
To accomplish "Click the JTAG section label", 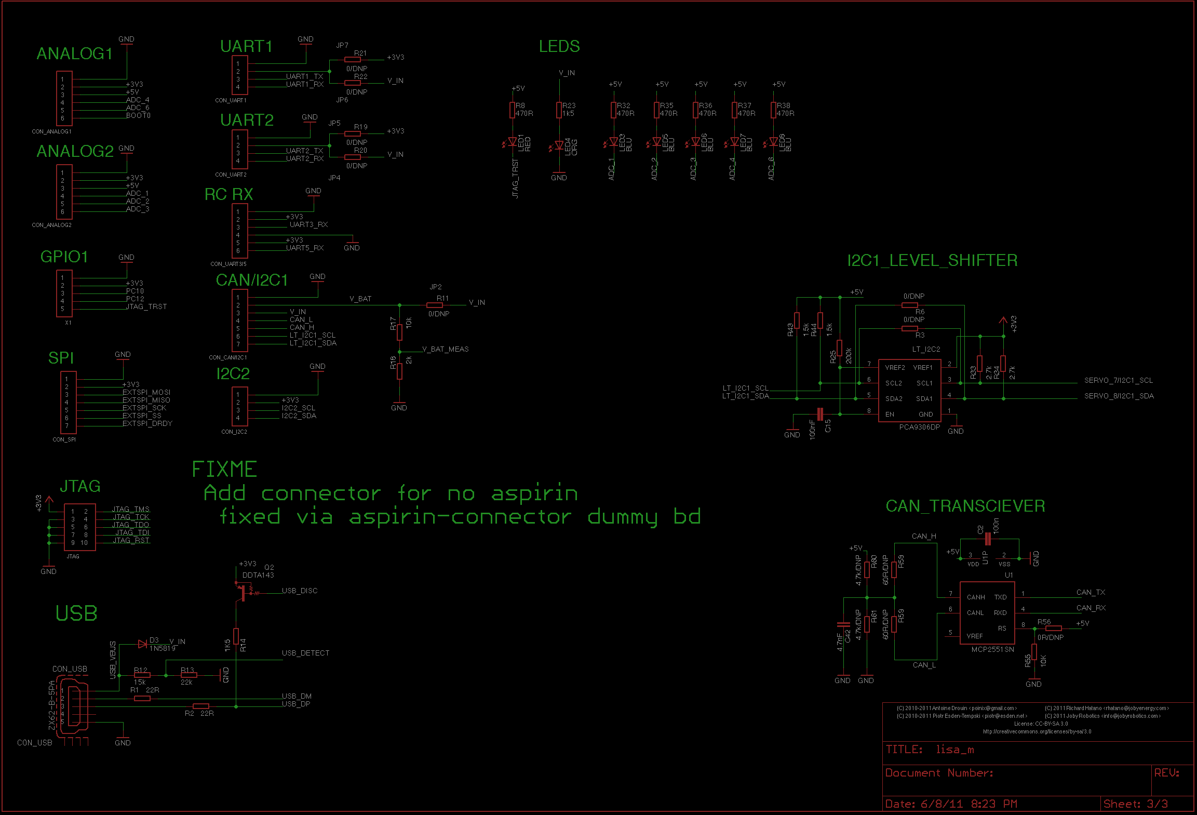I will click(x=80, y=486).
